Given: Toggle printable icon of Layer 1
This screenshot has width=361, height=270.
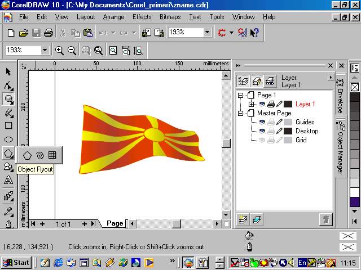Looking at the screenshot, I should pos(271,104).
